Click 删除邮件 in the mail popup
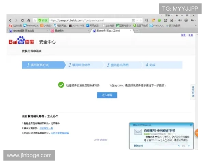This screenshot has width=205, height=164. [x=138, y=146]
